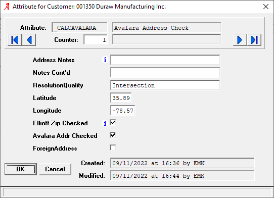
Task: Click the Elliott Zip Checked info icon
Action: (105, 123)
